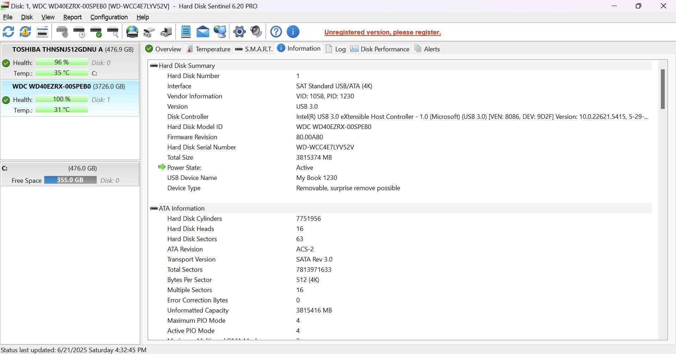This screenshot has height=354, width=676.
Task: Click the vertical scrollbar thumb in information panel
Action: [x=663, y=89]
